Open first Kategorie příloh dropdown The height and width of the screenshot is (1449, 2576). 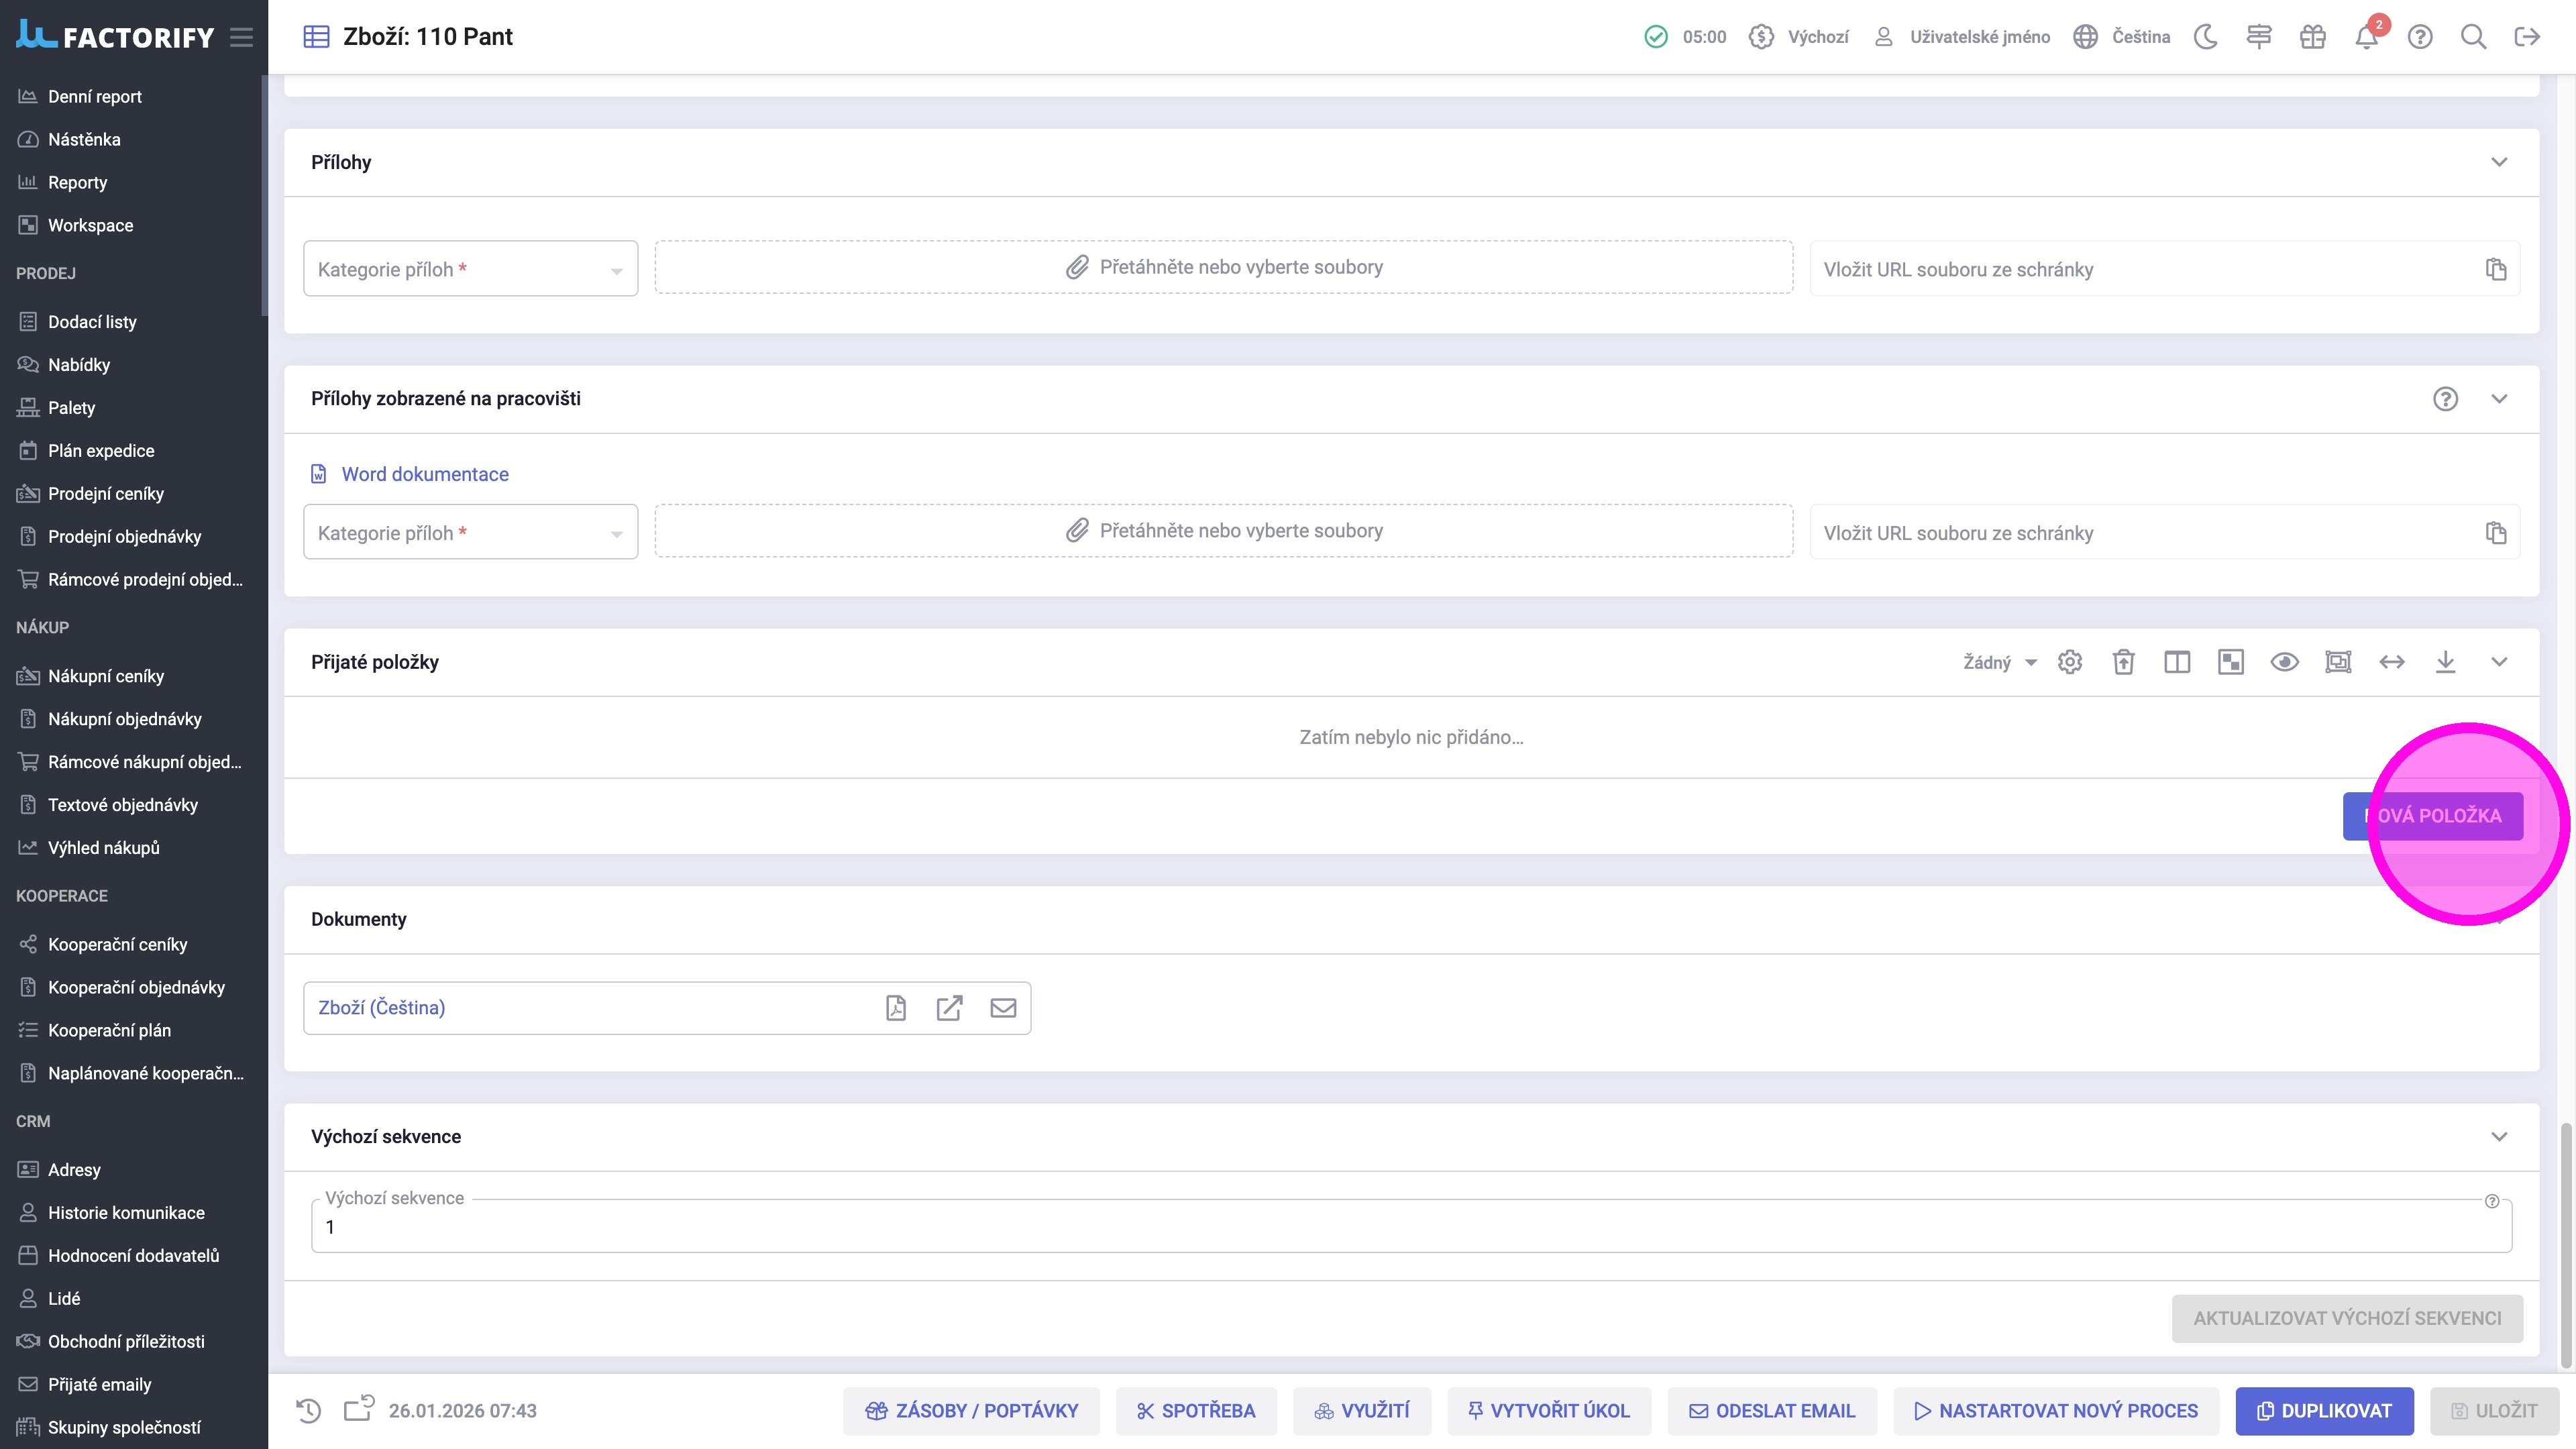[x=470, y=269]
